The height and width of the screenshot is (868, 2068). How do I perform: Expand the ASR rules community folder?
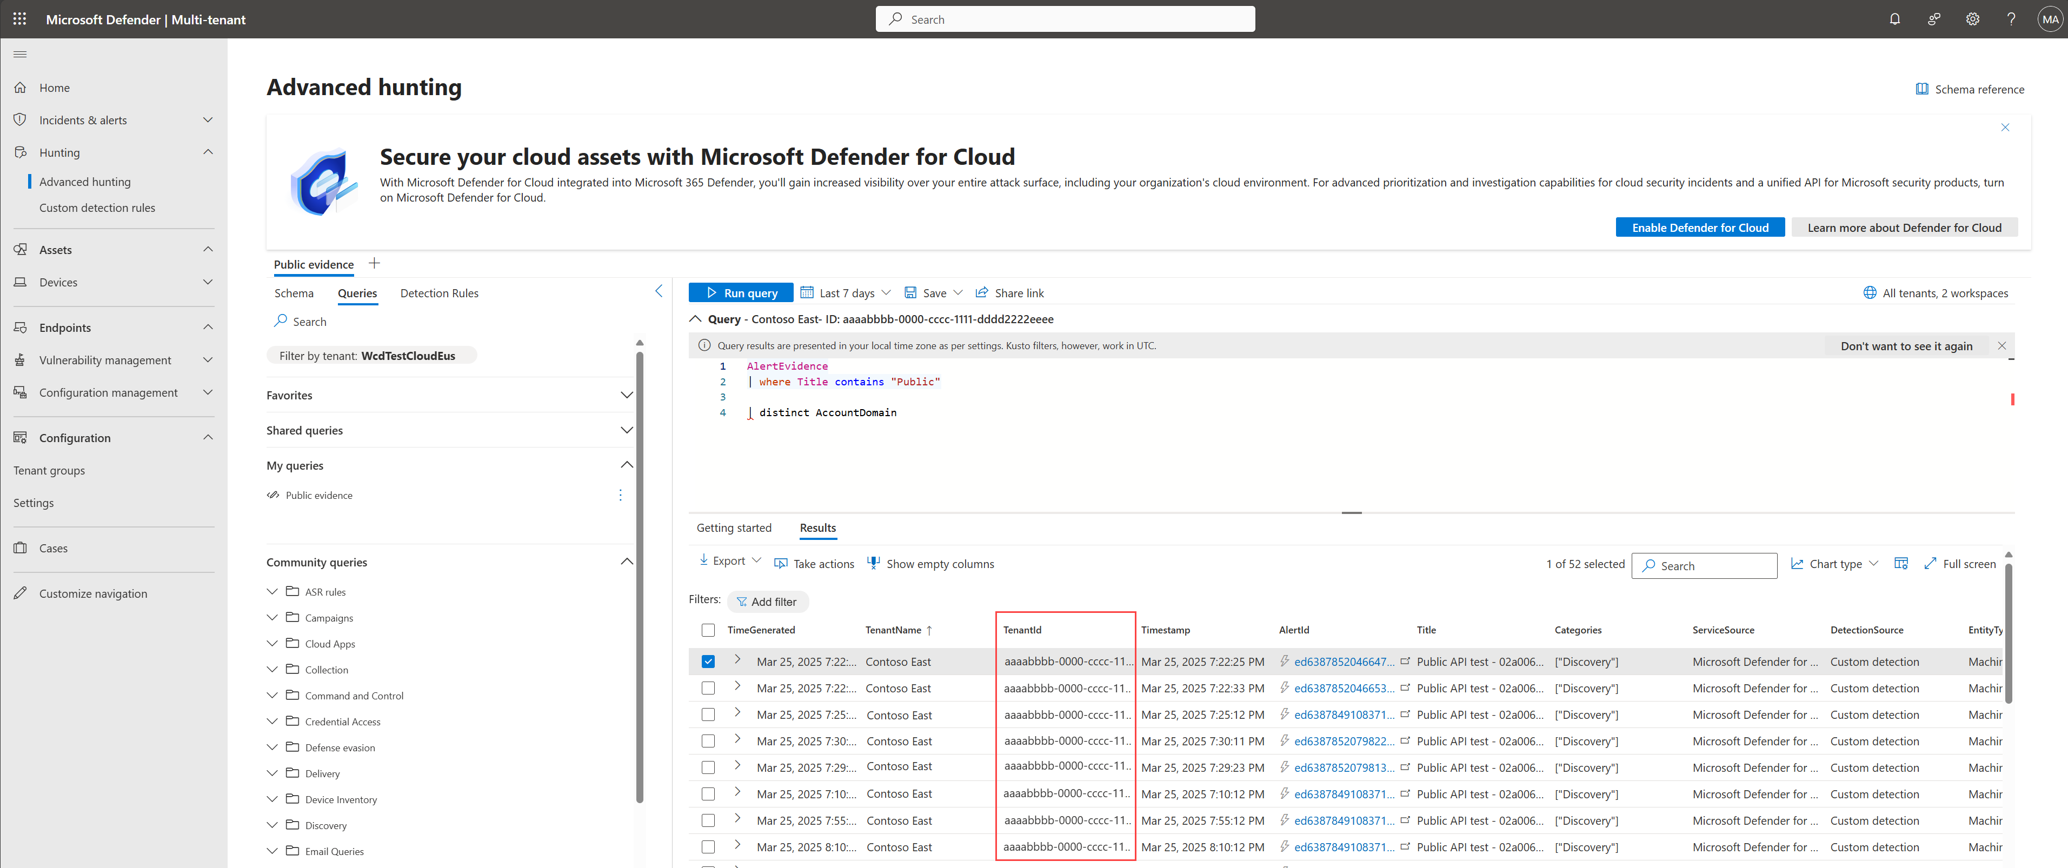[272, 592]
